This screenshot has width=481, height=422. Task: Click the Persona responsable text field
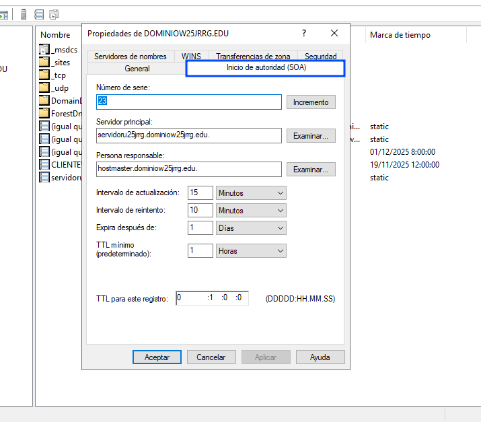click(x=189, y=170)
